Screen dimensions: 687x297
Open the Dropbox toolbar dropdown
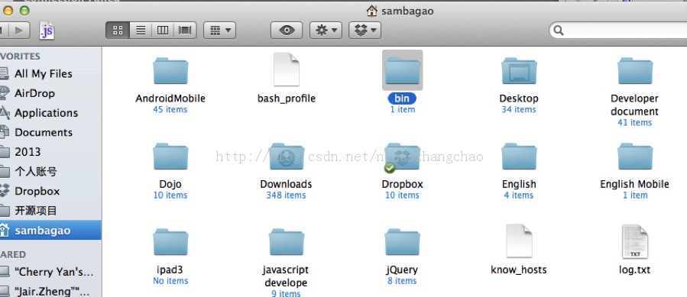tap(365, 31)
